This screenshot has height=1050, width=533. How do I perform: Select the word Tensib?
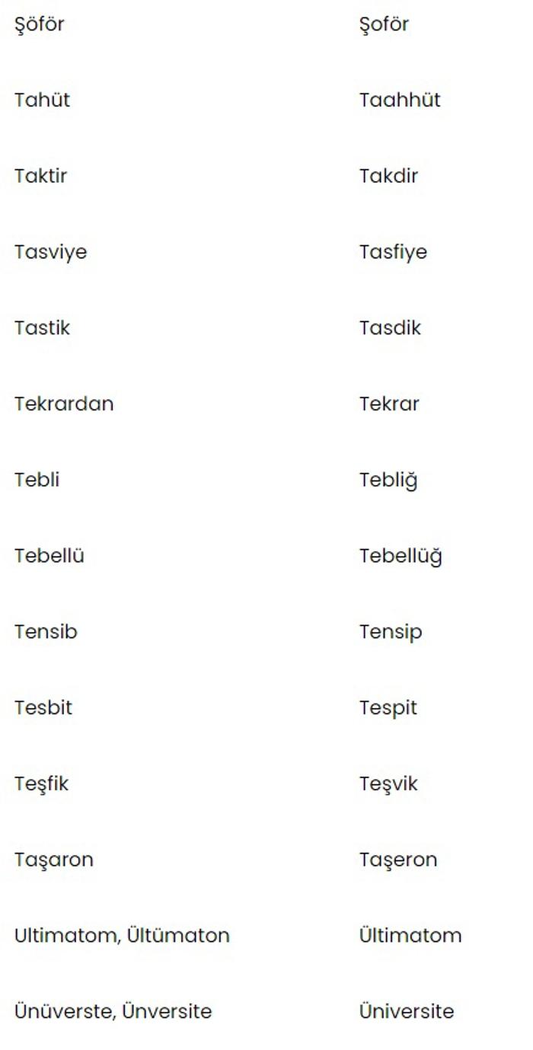pos(46,632)
